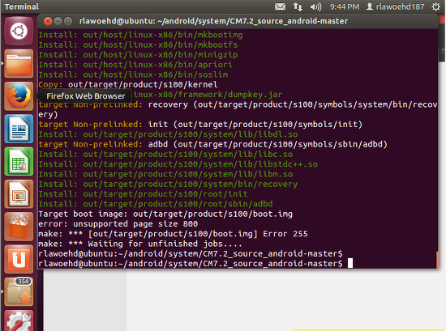This screenshot has width=446, height=331.
Task: Open the sound volume indicator
Action: tap(315, 6)
